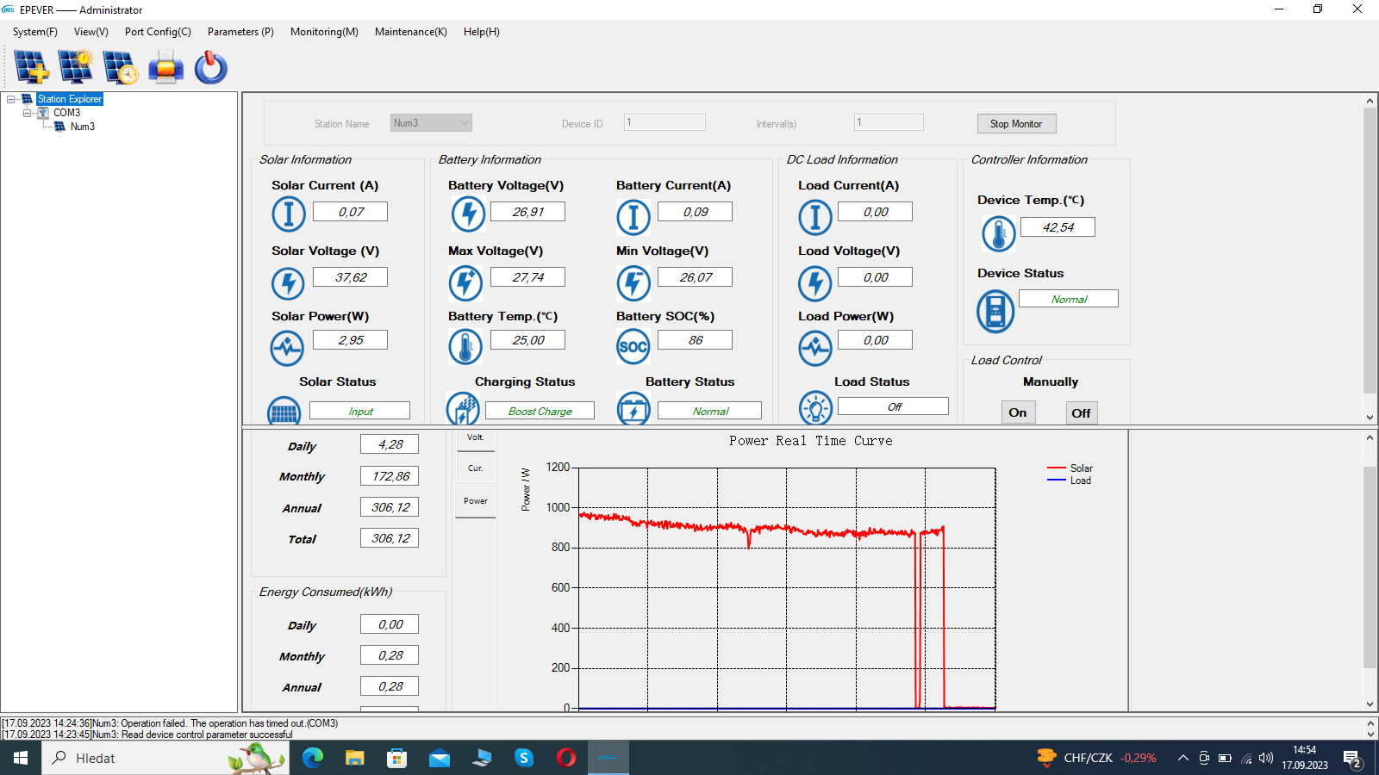Image resolution: width=1379 pixels, height=775 pixels.
Task: Open the Opera browser from the taskbar
Action: tap(566, 758)
